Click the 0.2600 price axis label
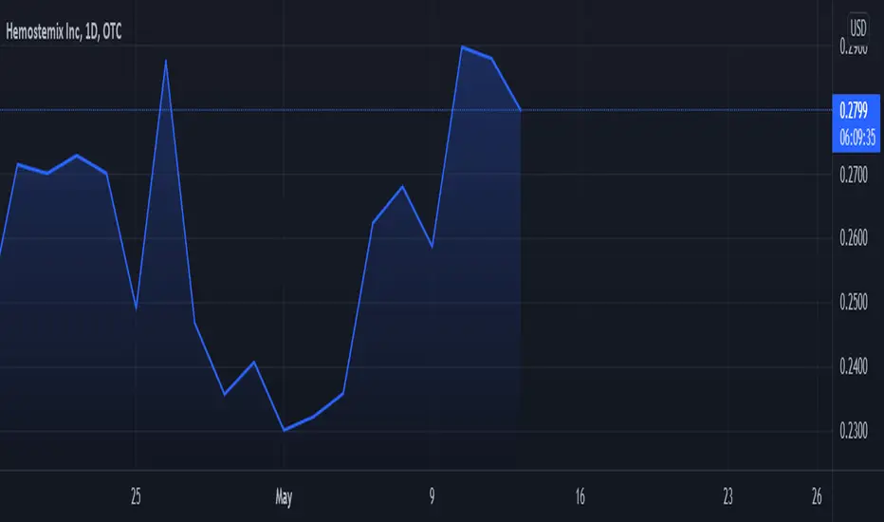 pos(854,237)
